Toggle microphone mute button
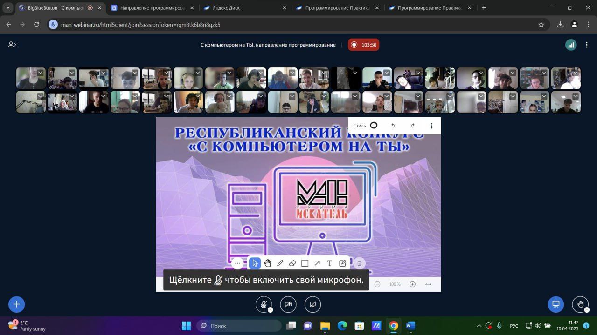Screen dimensions: 597x335 coord(264,304)
